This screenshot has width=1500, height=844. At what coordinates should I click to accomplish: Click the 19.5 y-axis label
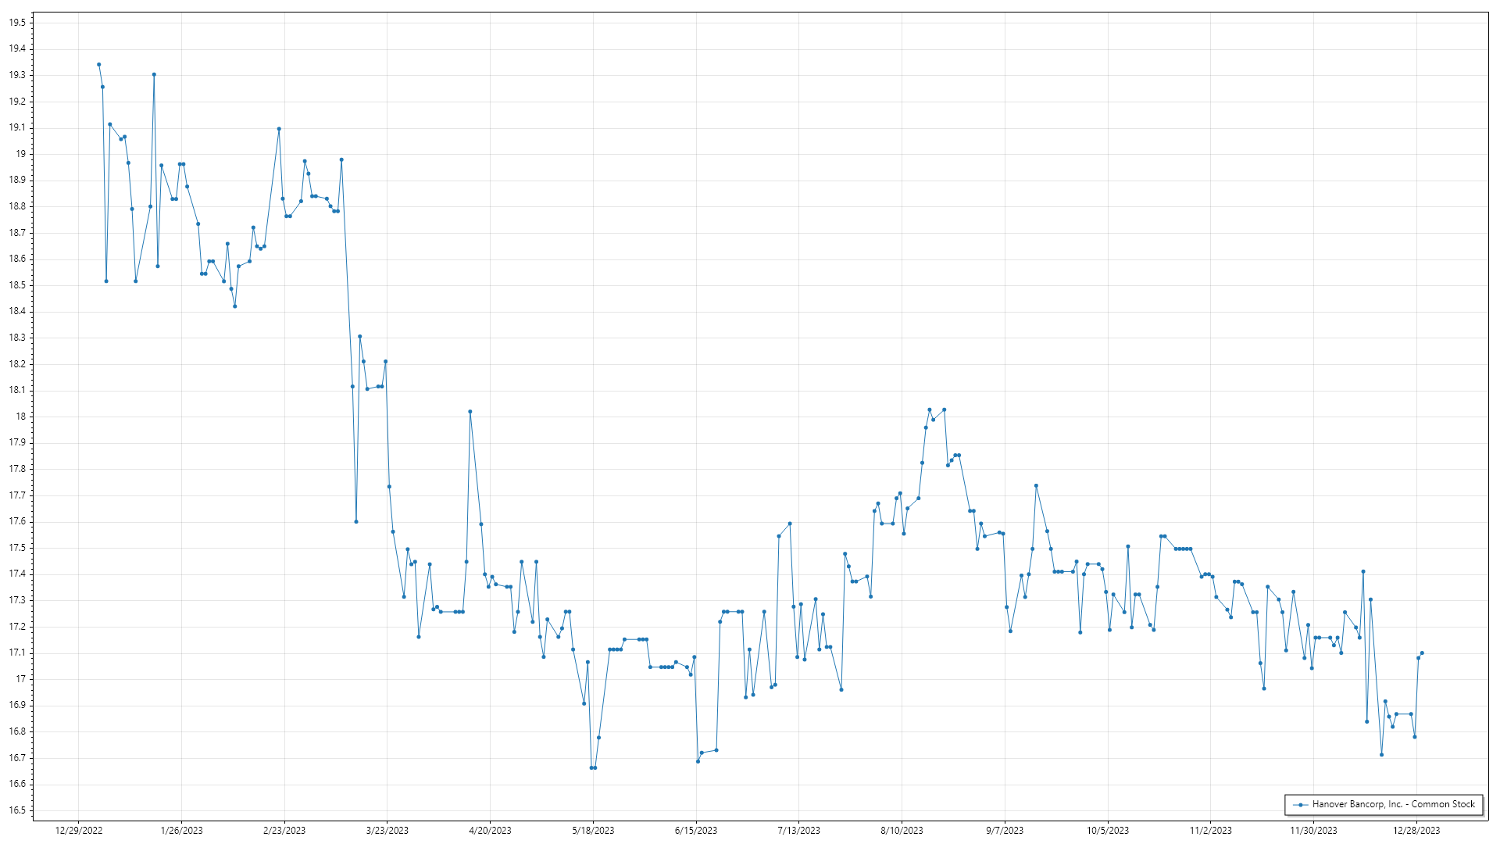click(17, 23)
